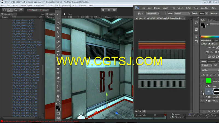
Task: Select the Photoshop Hand tool
Action: (x=58, y=96)
